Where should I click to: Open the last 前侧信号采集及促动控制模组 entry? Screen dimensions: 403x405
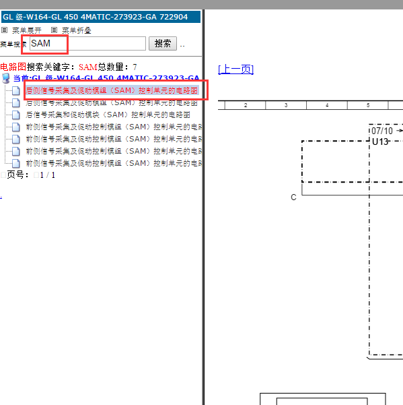click(x=114, y=163)
